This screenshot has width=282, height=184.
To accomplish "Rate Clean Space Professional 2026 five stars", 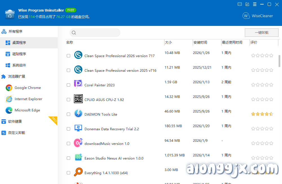I will pyautogui.click(x=271, y=56).
